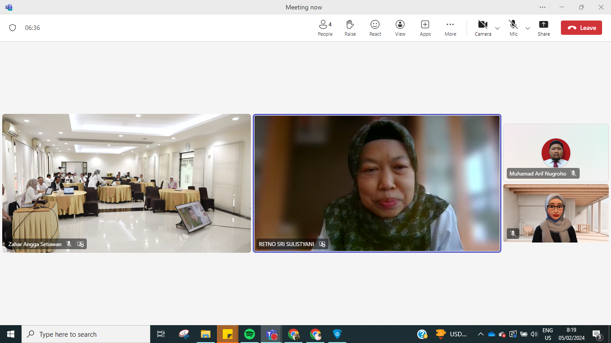
Task: Open Spotify from the taskbar
Action: [250, 334]
